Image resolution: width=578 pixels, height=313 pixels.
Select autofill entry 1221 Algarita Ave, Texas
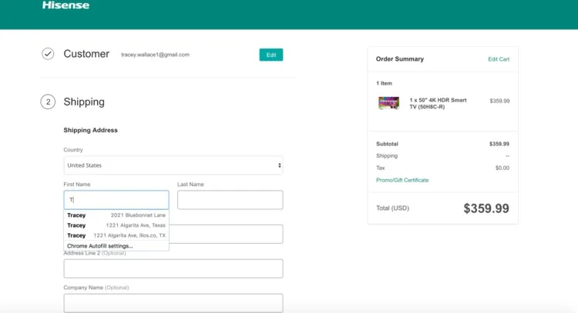click(116, 225)
